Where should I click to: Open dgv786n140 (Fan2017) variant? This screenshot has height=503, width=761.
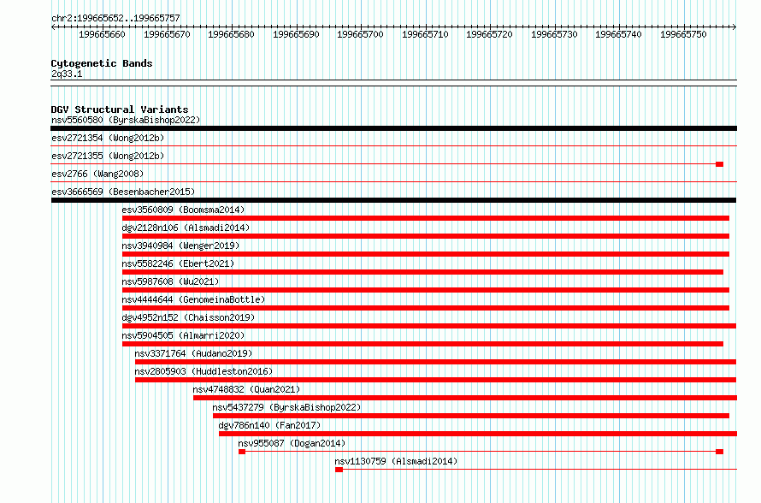click(270, 425)
